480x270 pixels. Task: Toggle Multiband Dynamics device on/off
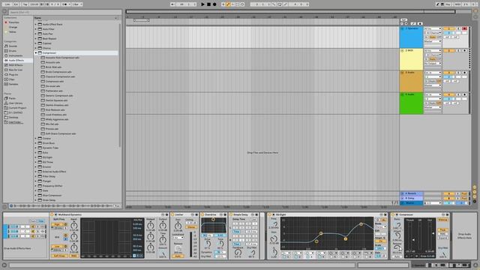coord(52,215)
